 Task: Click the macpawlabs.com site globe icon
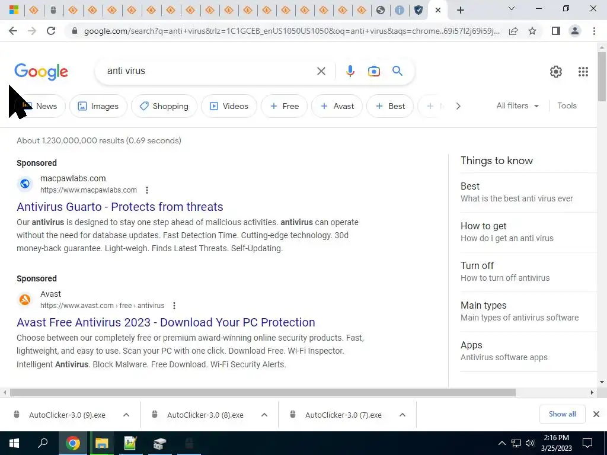tap(25, 184)
